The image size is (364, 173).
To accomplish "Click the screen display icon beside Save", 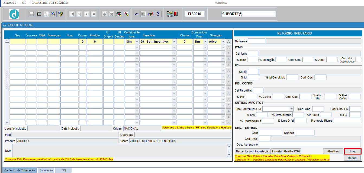I will [x=39, y=14].
